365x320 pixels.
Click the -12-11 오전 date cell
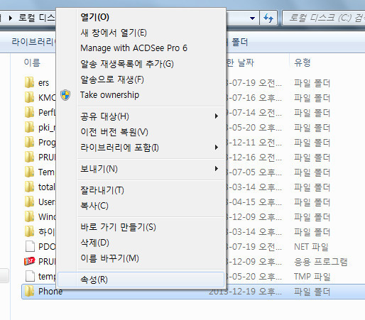click(254, 143)
